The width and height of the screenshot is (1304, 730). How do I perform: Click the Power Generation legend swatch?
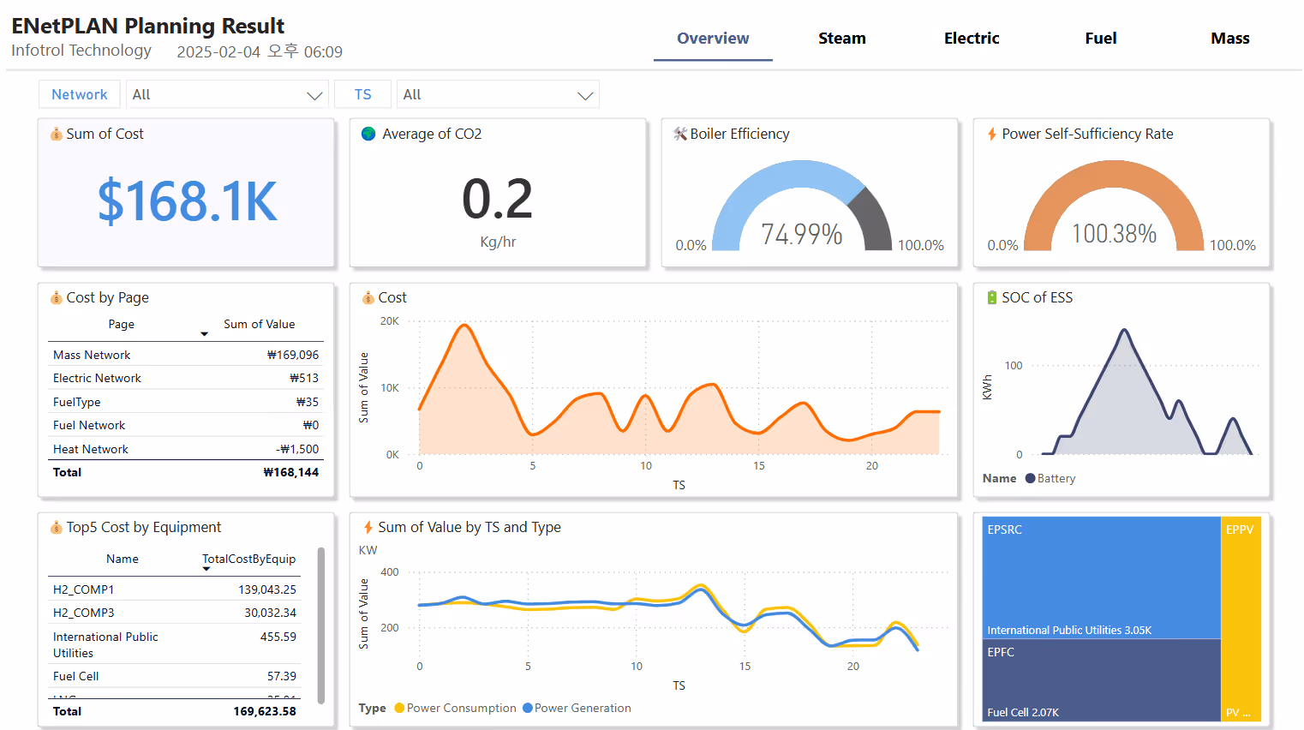(x=528, y=708)
